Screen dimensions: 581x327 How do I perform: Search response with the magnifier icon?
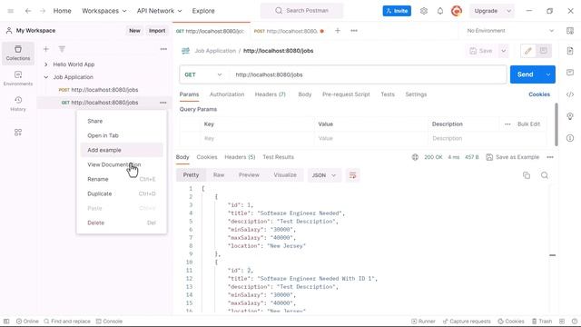coord(545,175)
